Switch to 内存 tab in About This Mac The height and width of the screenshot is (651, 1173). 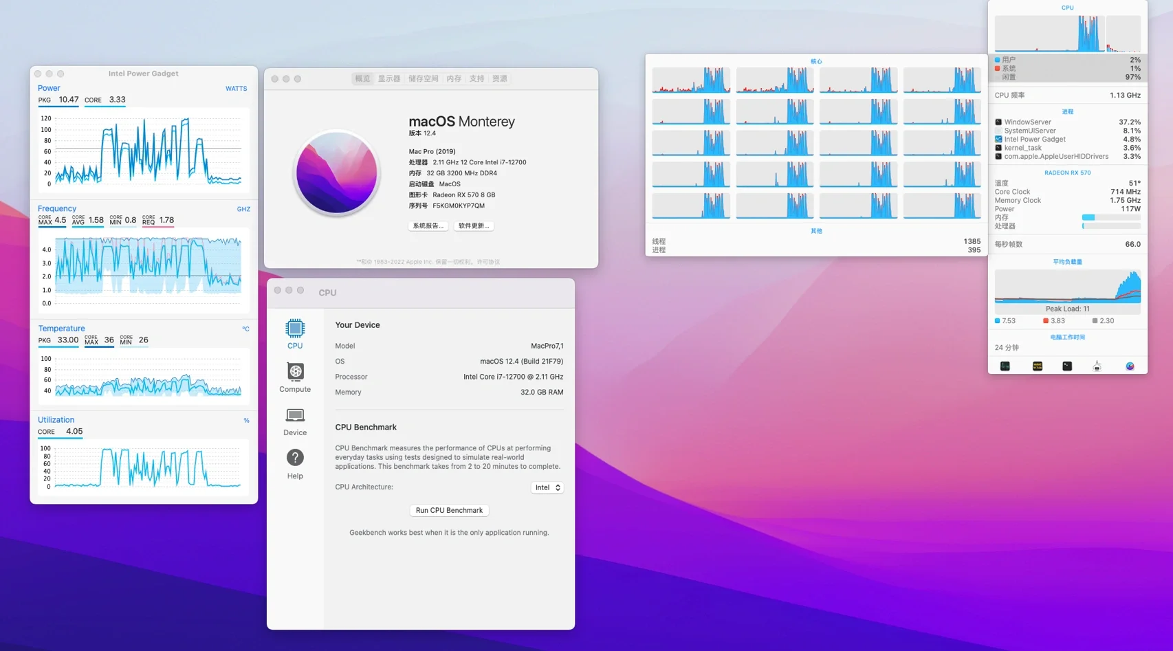click(x=454, y=79)
